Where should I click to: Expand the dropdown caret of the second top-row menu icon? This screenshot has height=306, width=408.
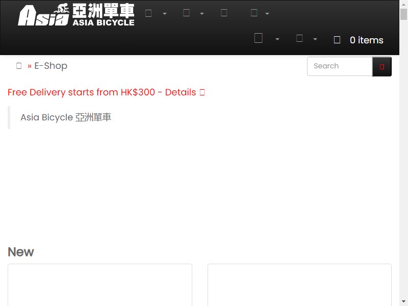pos(202,14)
